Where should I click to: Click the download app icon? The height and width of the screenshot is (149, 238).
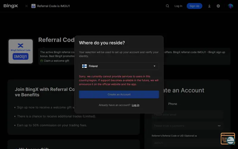tap(209, 6)
